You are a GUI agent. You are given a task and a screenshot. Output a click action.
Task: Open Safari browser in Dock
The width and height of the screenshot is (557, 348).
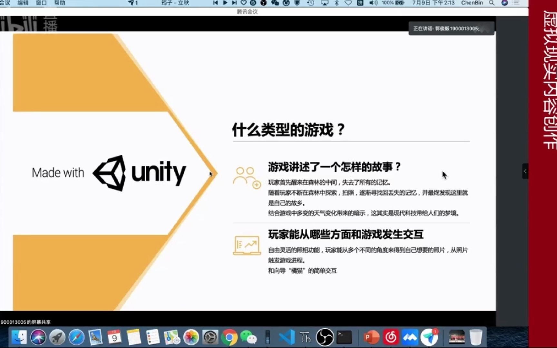76,337
